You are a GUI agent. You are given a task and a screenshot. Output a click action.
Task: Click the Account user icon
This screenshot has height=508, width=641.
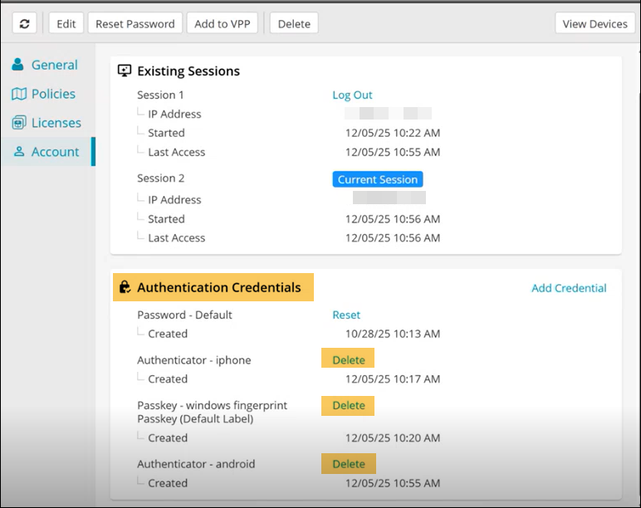point(19,152)
